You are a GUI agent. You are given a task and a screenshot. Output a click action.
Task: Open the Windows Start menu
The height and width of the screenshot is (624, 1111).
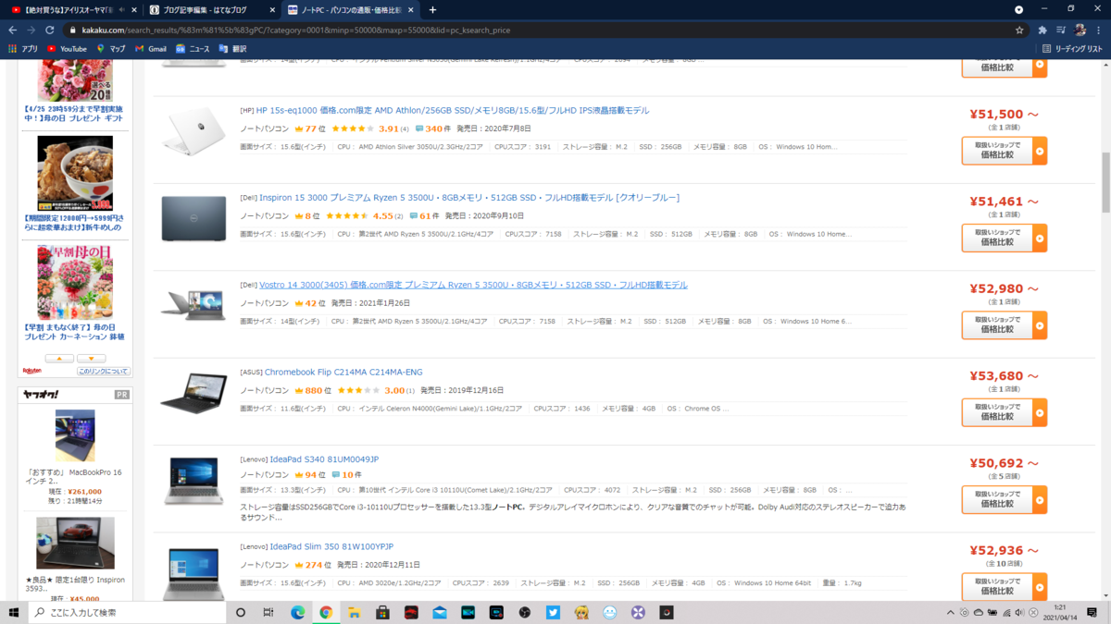[x=14, y=612]
